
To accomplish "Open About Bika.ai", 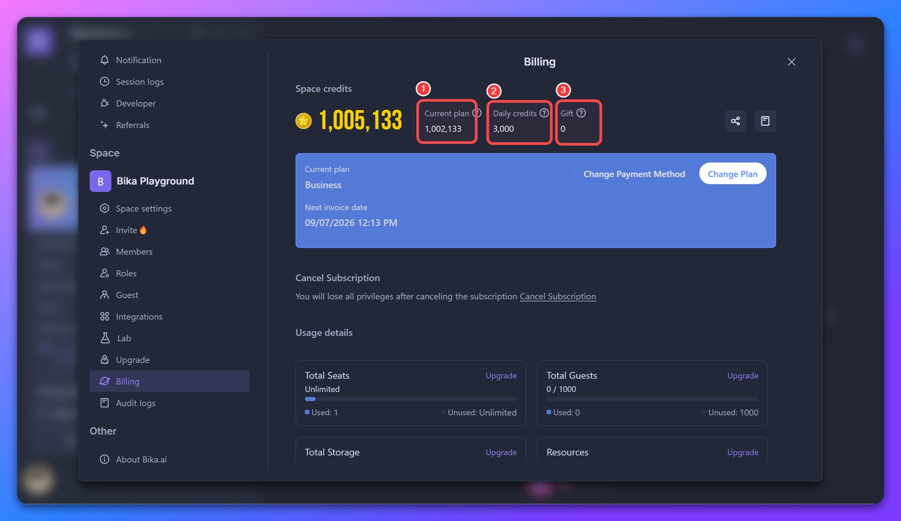I will (x=141, y=459).
